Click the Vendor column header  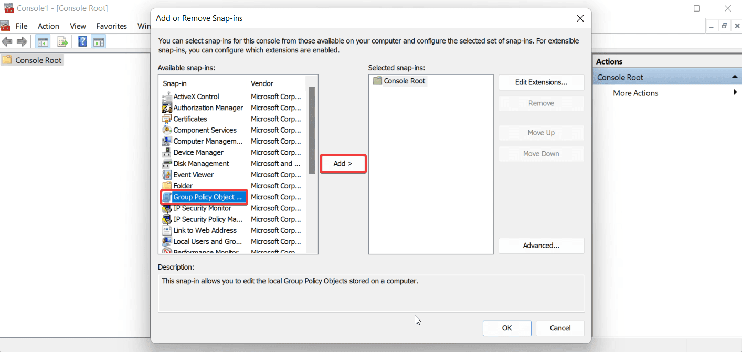pos(277,83)
